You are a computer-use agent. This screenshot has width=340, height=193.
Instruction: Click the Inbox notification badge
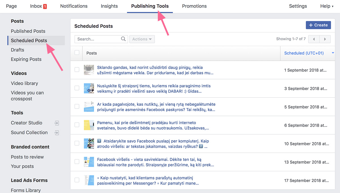click(45, 6)
